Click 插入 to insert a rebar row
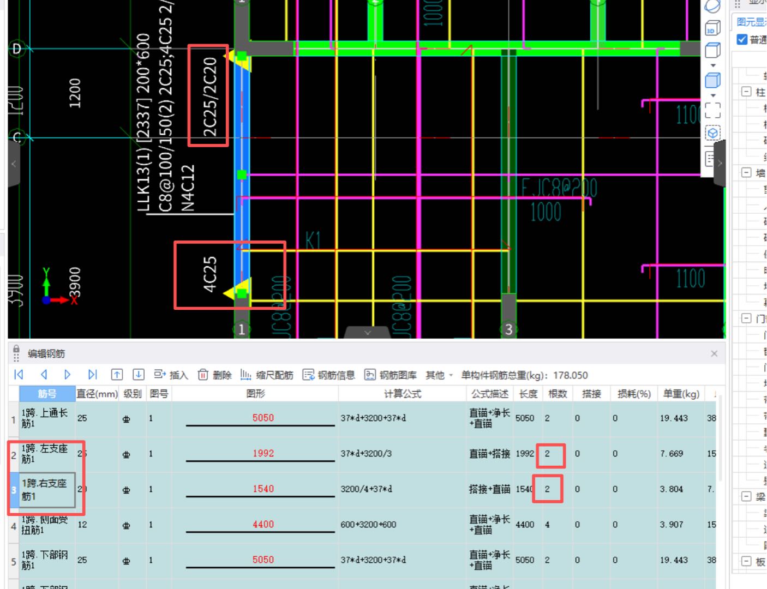Image resolution: width=767 pixels, height=589 pixels. [x=171, y=375]
